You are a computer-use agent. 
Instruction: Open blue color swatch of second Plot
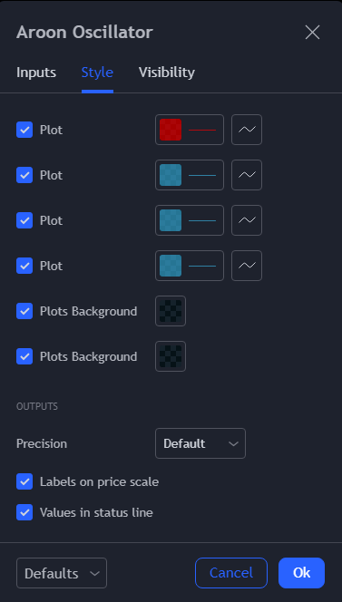[190, 175]
